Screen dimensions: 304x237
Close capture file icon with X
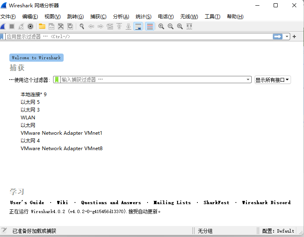coord(61,26)
